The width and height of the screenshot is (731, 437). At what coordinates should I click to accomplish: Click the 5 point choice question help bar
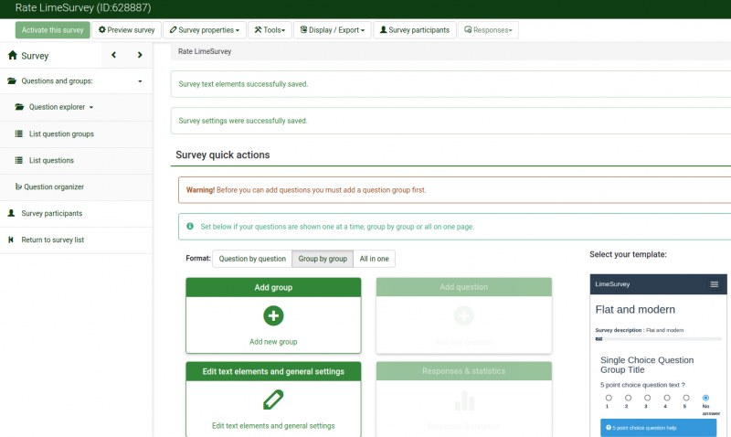click(x=658, y=428)
